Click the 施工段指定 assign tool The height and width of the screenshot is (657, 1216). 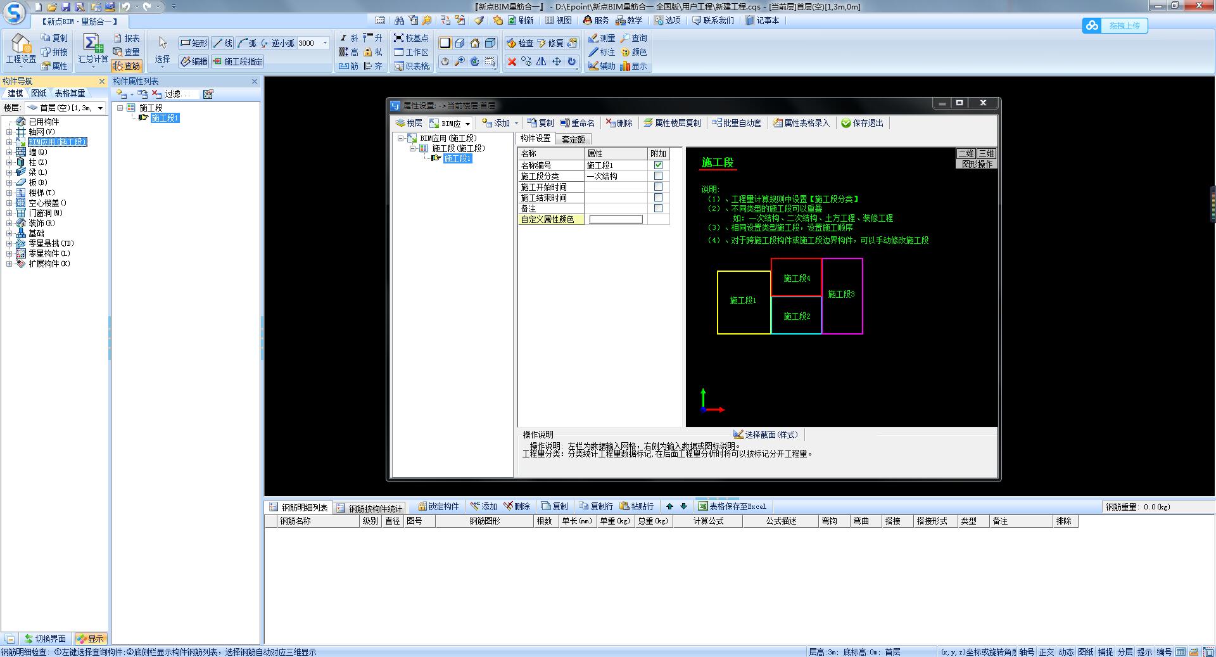237,61
